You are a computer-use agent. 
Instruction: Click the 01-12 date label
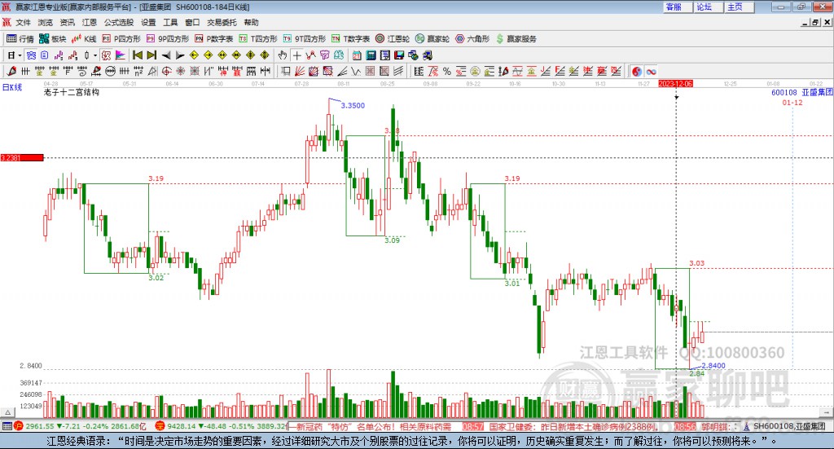pyautogui.click(x=792, y=102)
